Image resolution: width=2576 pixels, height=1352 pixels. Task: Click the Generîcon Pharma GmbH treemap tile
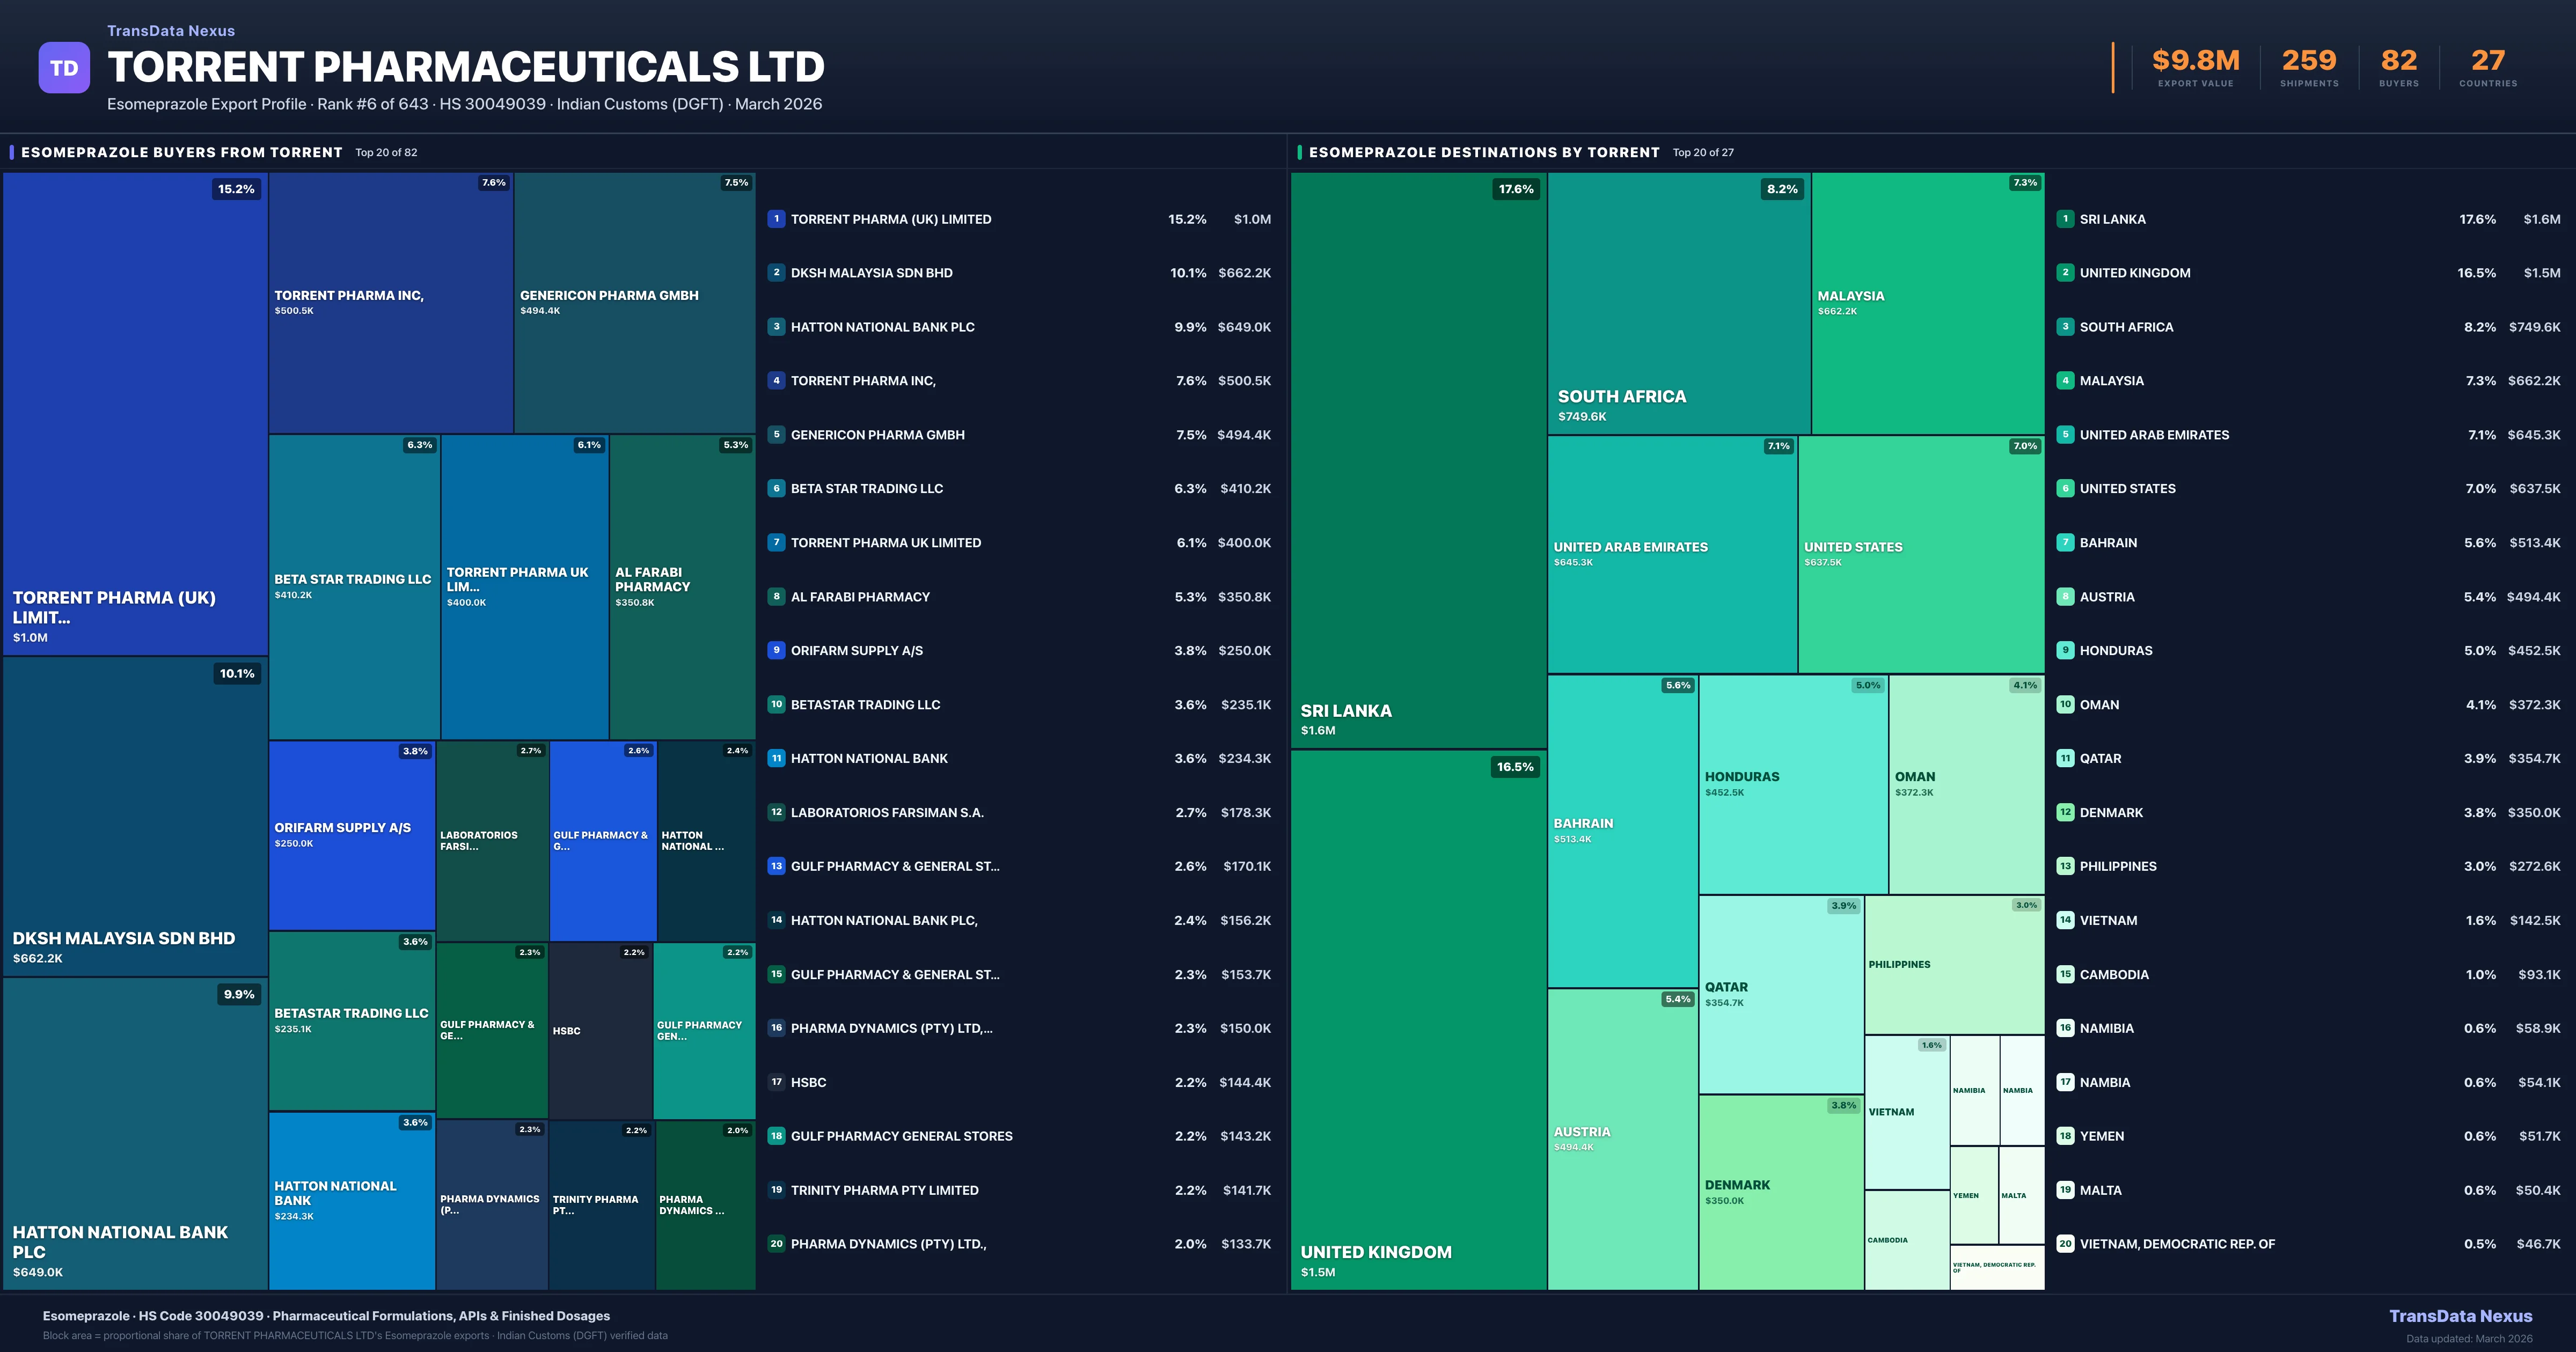[x=634, y=303]
